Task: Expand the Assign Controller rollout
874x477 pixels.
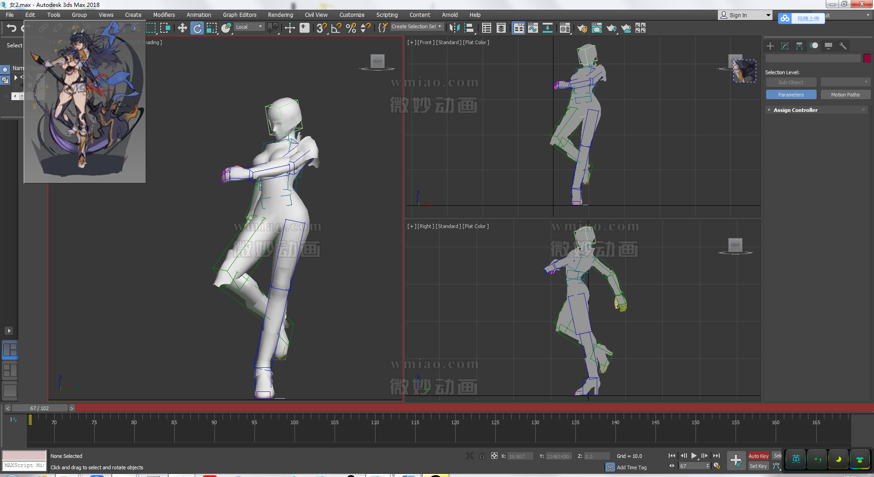Action: (795, 110)
